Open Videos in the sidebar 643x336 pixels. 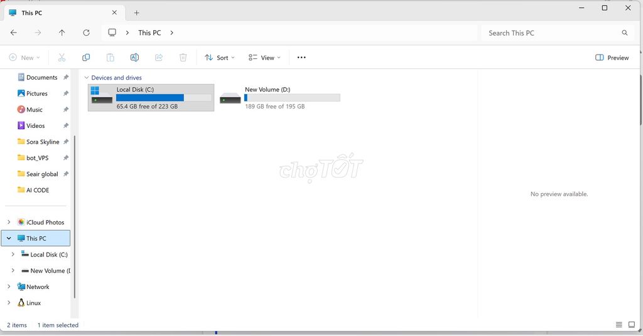coord(31,125)
